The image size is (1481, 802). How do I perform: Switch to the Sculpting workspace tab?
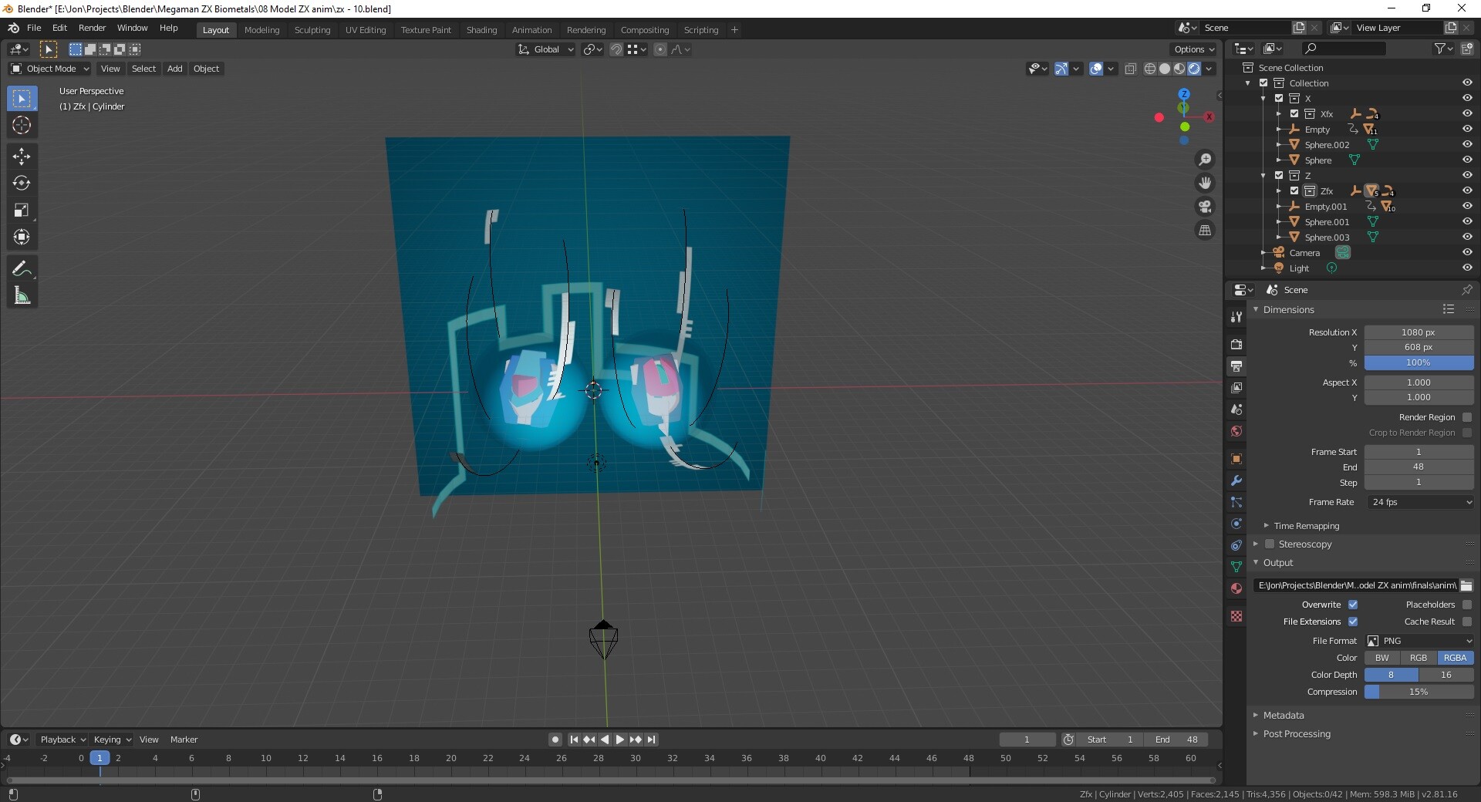click(312, 30)
